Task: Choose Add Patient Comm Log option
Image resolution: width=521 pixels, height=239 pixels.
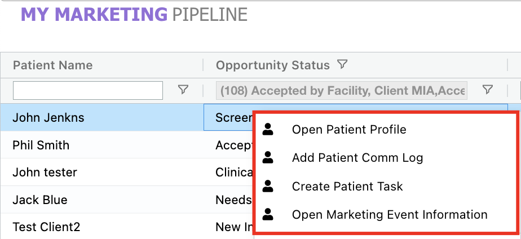Action: pos(357,158)
